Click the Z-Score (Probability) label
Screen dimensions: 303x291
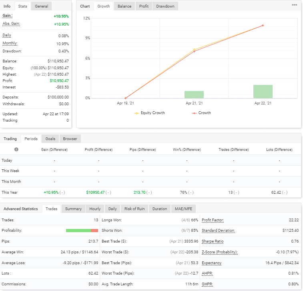pos(219,252)
